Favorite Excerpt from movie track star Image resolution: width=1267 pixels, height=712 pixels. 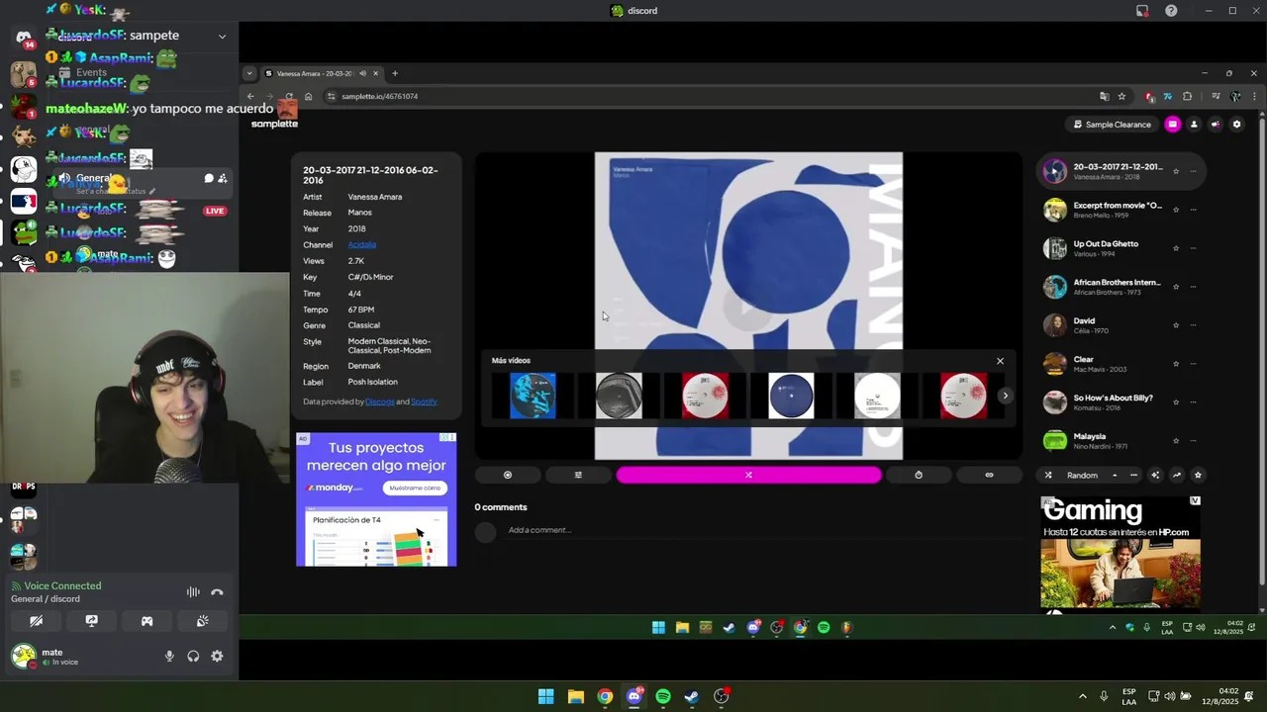pos(1176,210)
